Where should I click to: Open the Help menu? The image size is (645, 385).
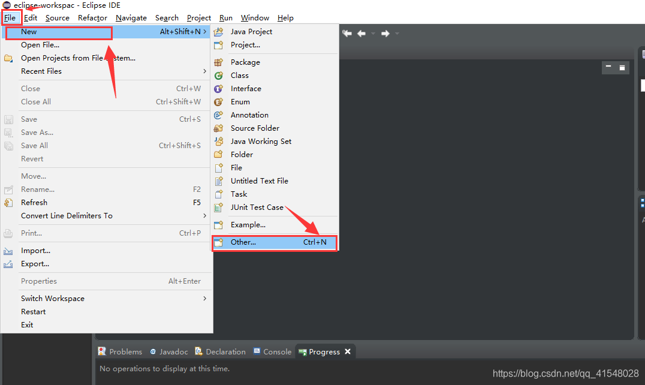click(285, 17)
